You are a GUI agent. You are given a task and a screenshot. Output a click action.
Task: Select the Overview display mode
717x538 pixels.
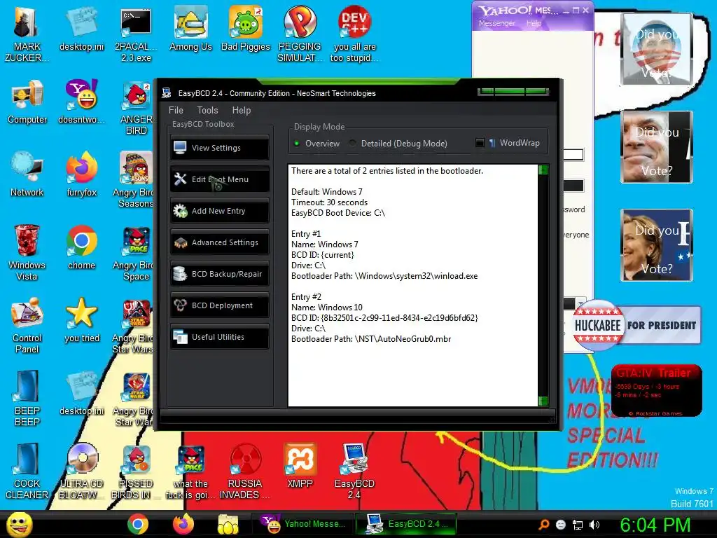click(x=316, y=143)
